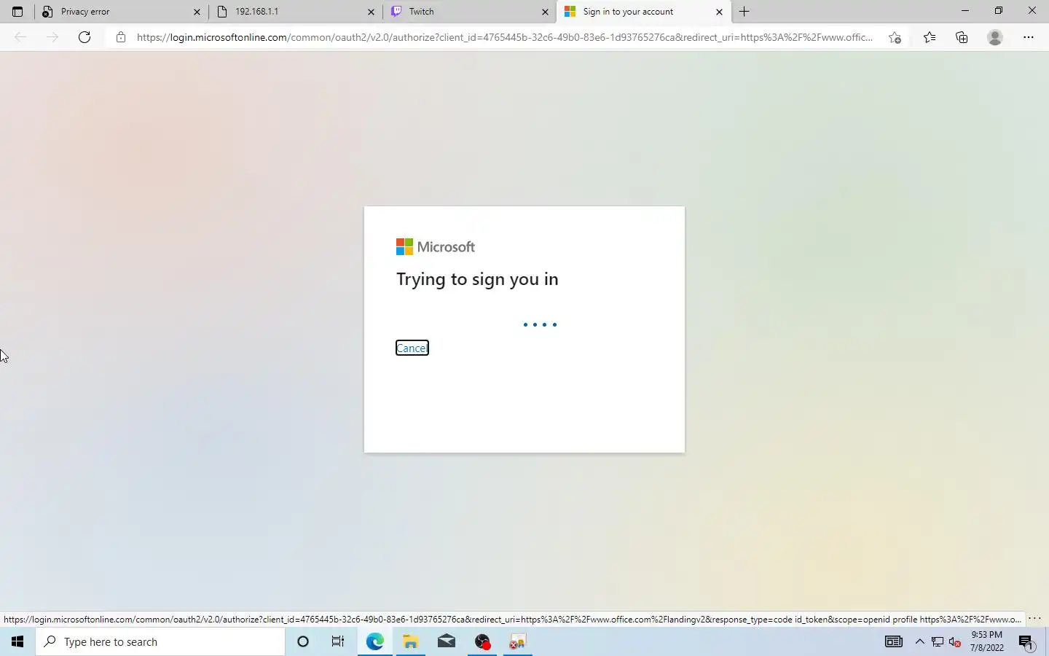Open the browser profile icon
The height and width of the screenshot is (656, 1049).
(995, 37)
